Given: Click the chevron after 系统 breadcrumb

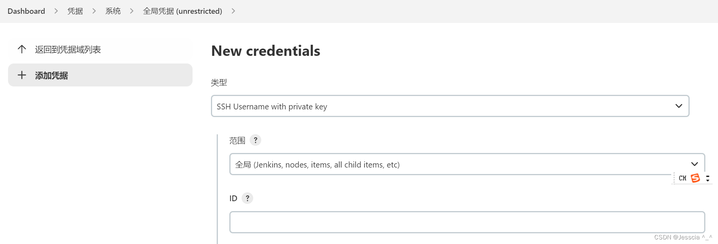Looking at the screenshot, I should point(132,11).
